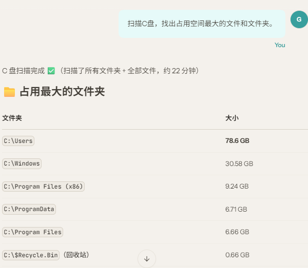Click the G user avatar
The width and height of the screenshot is (308, 268).
[x=299, y=19]
